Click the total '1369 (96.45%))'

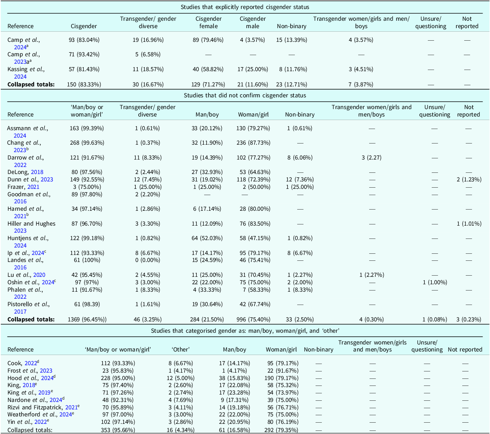tap(86, 319)
